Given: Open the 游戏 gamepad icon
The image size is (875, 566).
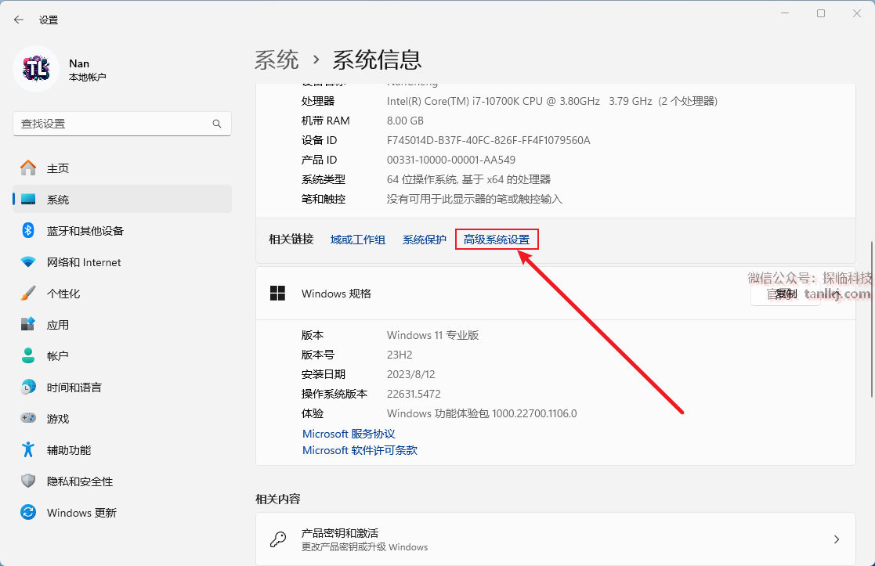Looking at the screenshot, I should pyautogui.click(x=28, y=418).
